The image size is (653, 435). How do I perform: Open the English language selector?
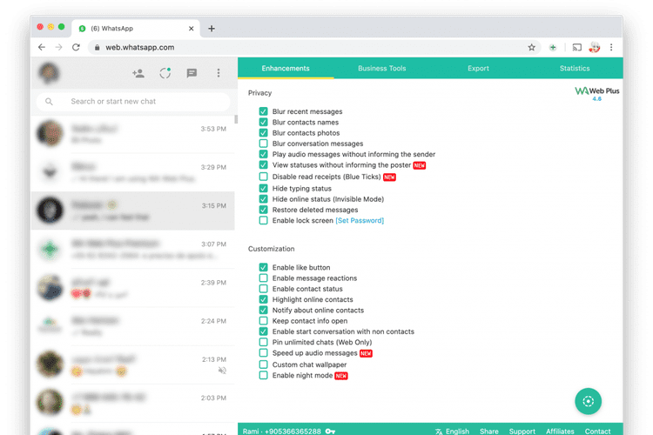[x=451, y=431]
